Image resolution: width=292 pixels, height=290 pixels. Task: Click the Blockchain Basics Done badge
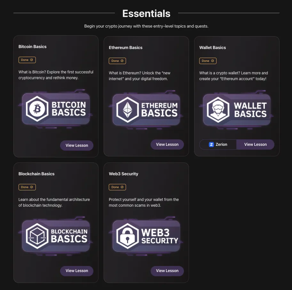pos(27,187)
